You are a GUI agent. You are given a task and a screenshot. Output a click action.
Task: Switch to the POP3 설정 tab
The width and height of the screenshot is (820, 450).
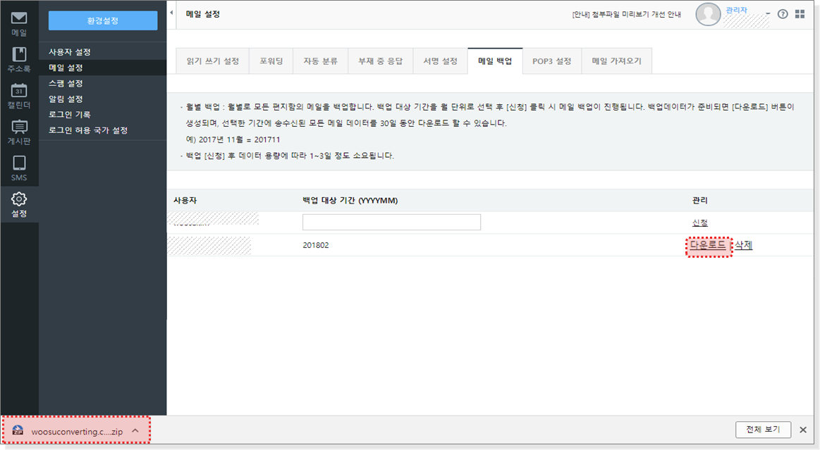(x=551, y=61)
